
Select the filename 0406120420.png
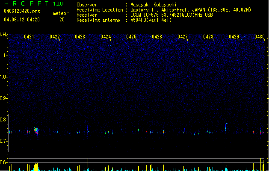[x=22, y=11]
